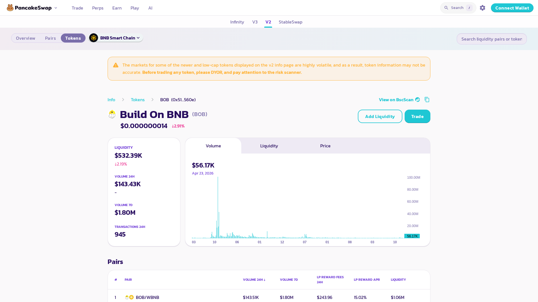The width and height of the screenshot is (538, 302).
Task: Click the warning triangle icon in banner
Action: tap(116, 65)
